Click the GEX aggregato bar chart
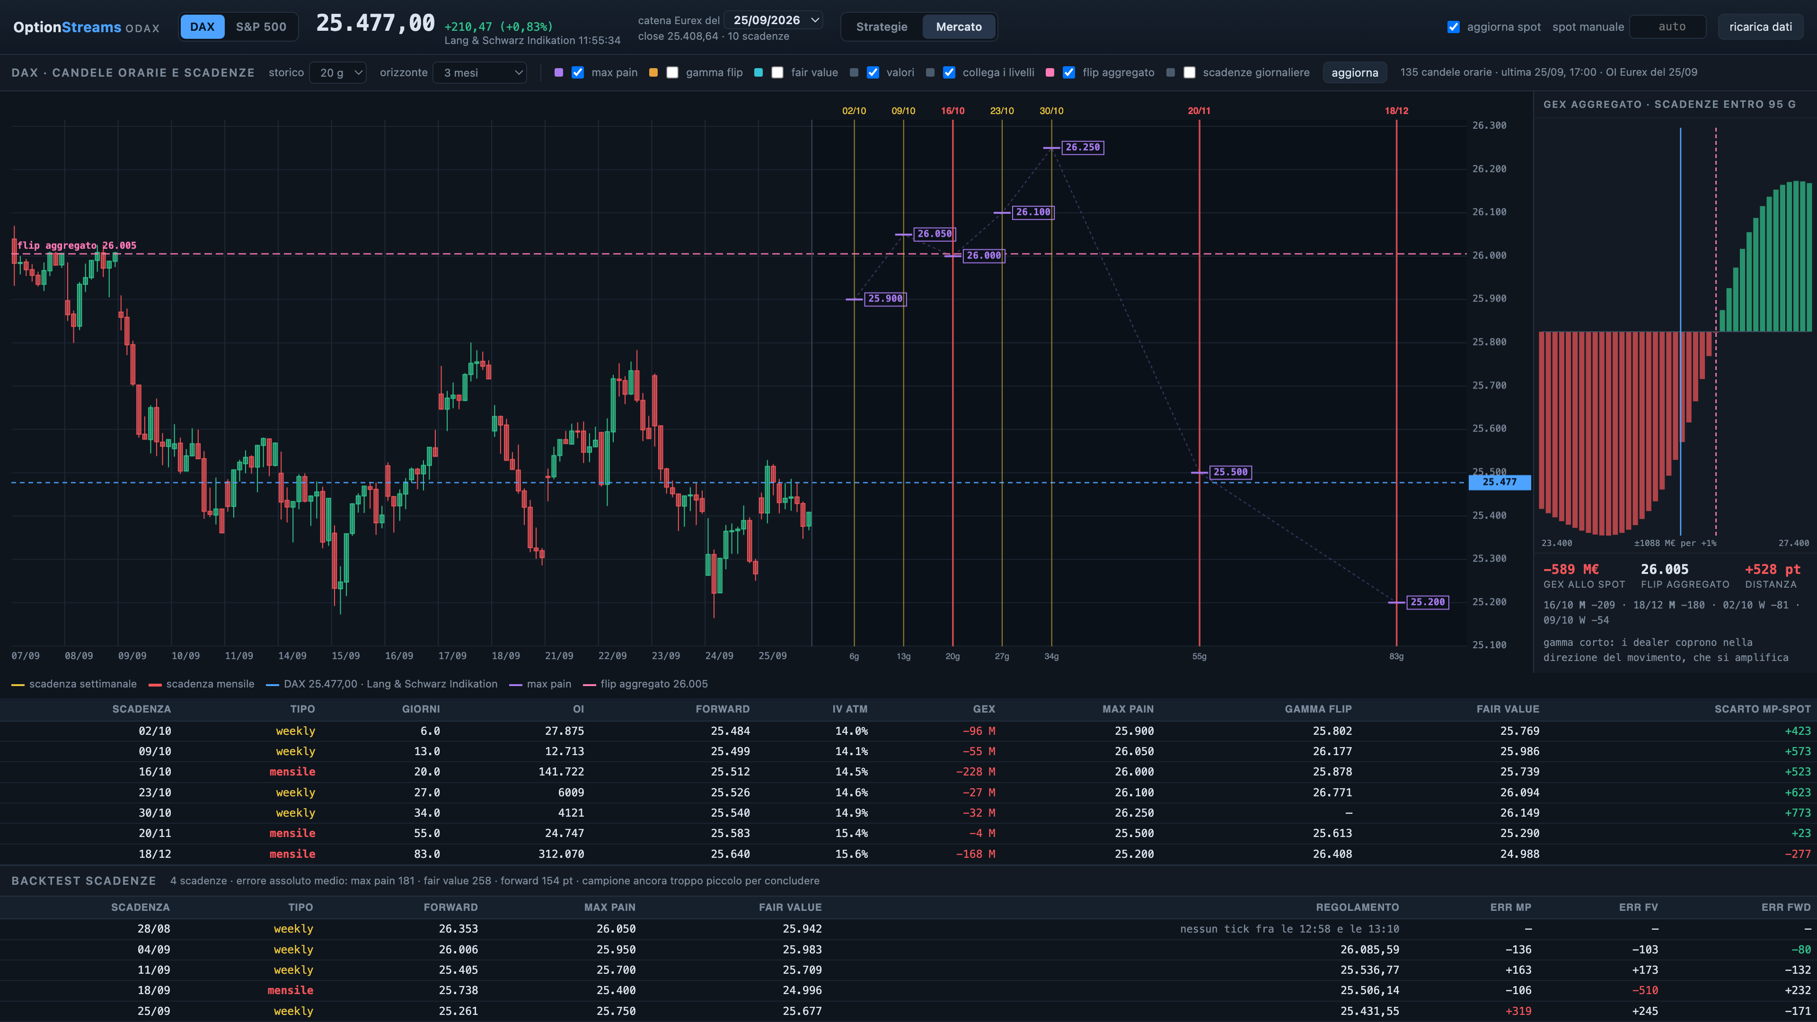Screen dimensions: 1817x1022 coord(1675,332)
